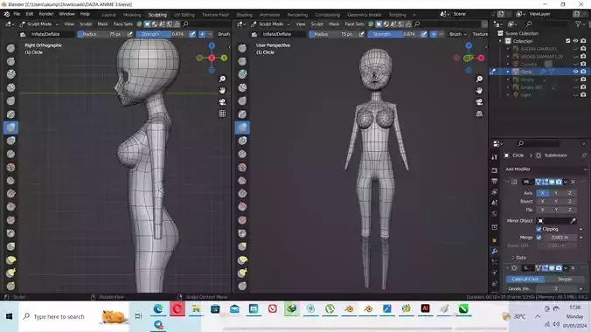Screen dimensions: 591x332
Task: Collapse the Collection tree in outliner
Action: (501, 41)
